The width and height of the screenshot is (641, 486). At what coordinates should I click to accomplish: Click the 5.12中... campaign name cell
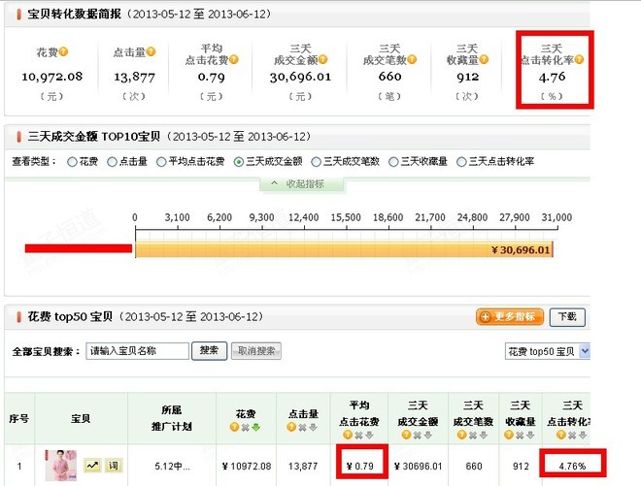click(172, 467)
